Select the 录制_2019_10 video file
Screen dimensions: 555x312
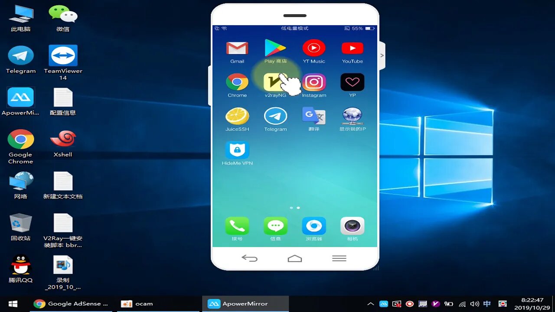pyautogui.click(x=63, y=272)
